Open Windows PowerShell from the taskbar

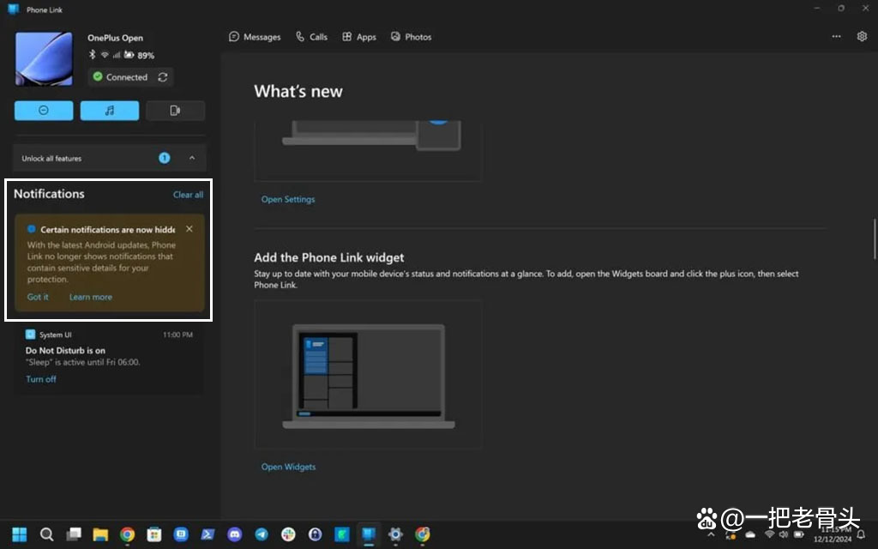click(x=207, y=534)
